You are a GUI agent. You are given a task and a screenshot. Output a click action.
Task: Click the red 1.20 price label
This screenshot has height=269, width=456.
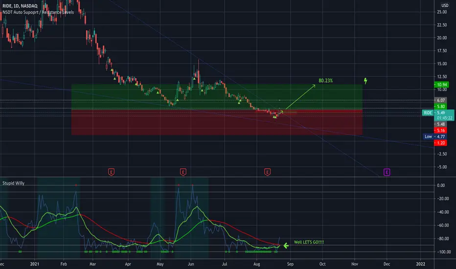440,143
